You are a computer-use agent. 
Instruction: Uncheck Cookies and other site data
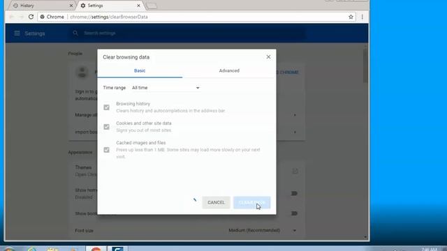106,127
